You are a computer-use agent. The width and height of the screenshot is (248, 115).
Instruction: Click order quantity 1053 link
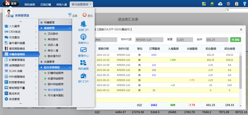(x=154, y=55)
